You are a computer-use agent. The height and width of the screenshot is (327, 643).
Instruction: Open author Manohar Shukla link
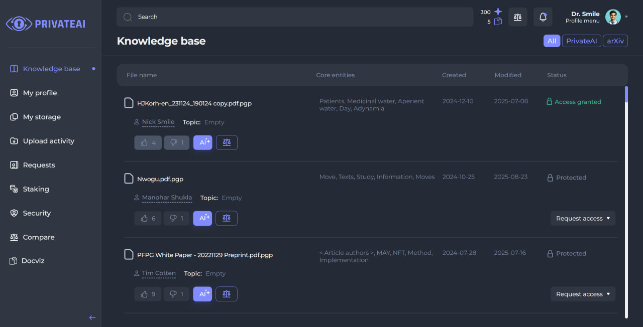pos(167,198)
